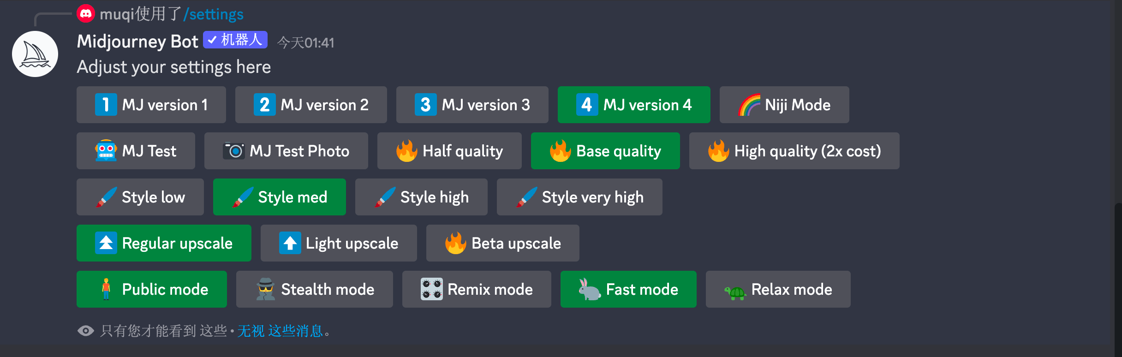
Task: Toggle the active MJ version 4 button
Action: coord(634,105)
